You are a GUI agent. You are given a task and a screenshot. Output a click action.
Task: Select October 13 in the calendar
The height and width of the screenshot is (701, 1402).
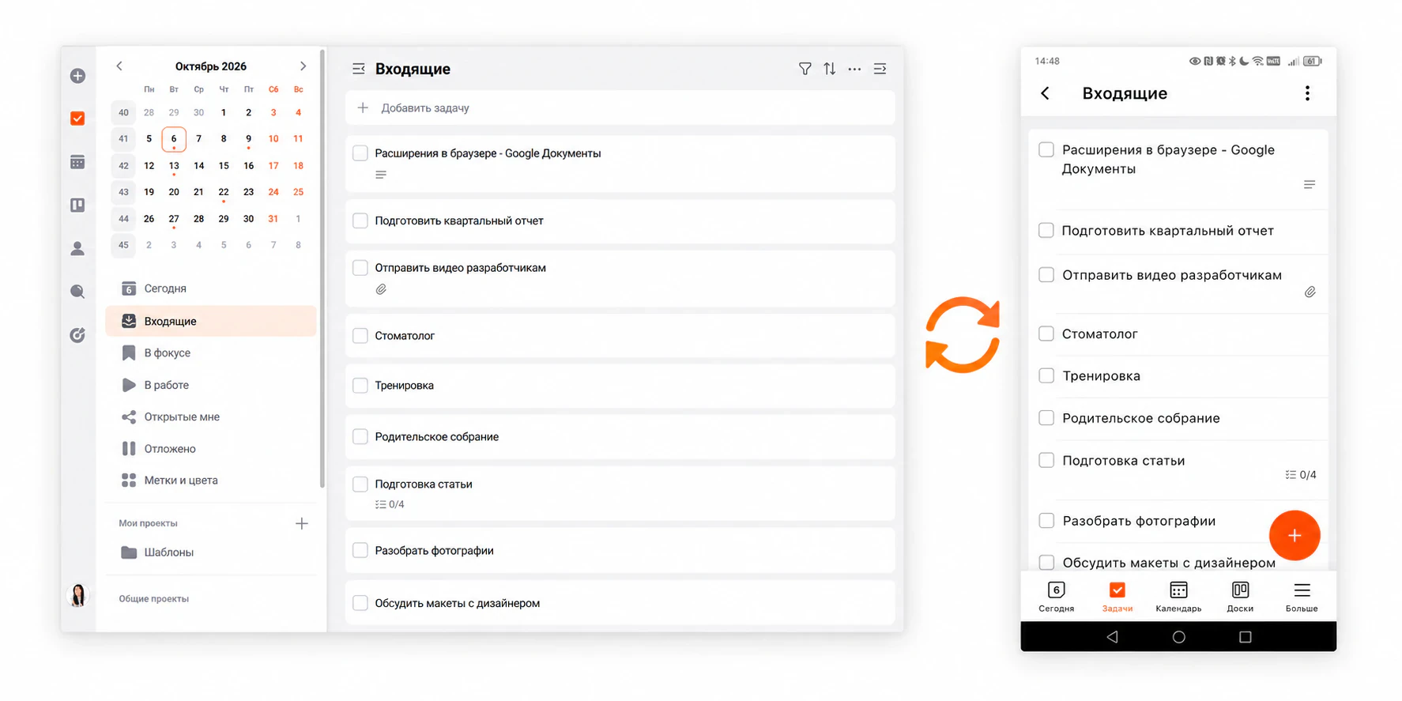(x=174, y=166)
